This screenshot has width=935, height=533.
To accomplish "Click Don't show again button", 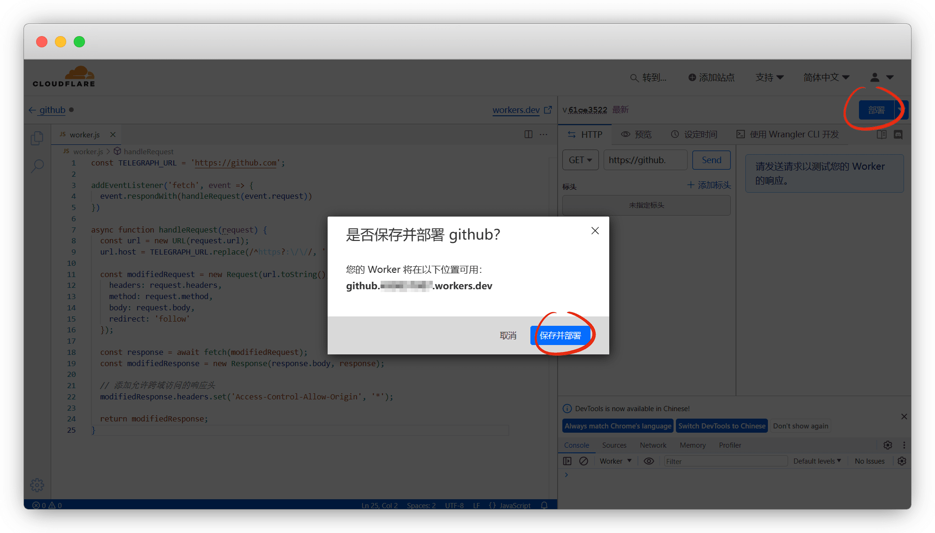I will [800, 426].
